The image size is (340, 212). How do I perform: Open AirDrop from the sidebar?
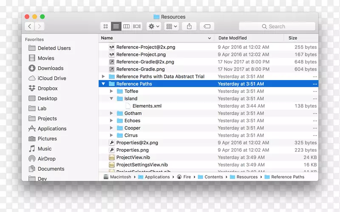coord(46,159)
